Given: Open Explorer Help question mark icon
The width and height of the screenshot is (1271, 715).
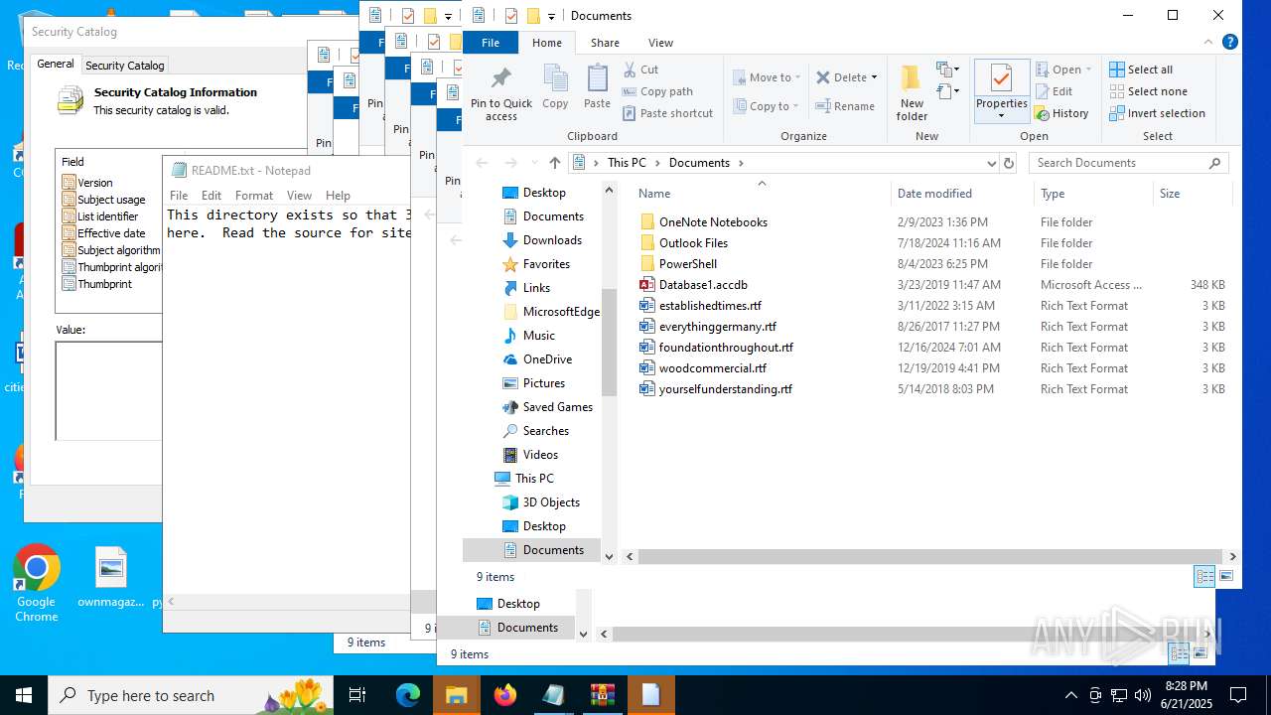Looking at the screenshot, I should 1229,42.
